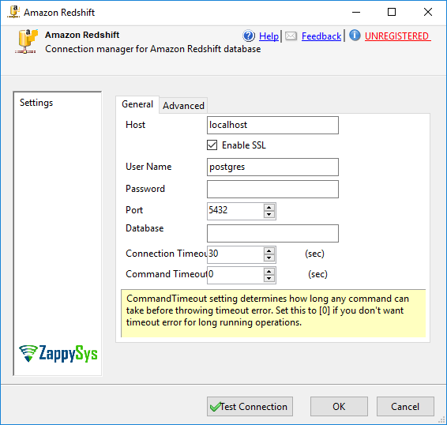Open the Feedback link

[x=321, y=36]
